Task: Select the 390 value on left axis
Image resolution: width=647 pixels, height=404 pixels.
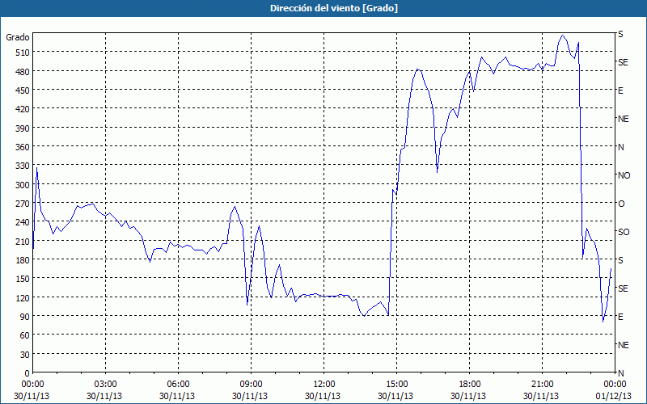Action: [23, 128]
